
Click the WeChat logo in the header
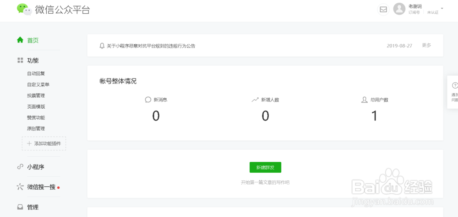click(24, 9)
